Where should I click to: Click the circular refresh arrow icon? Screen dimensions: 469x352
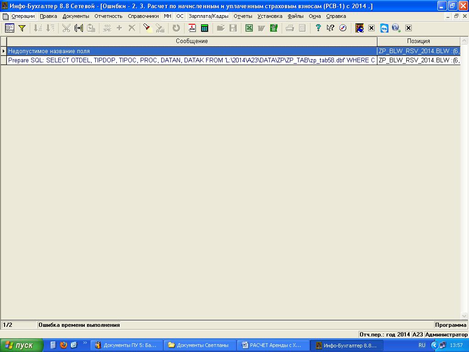click(x=176, y=28)
